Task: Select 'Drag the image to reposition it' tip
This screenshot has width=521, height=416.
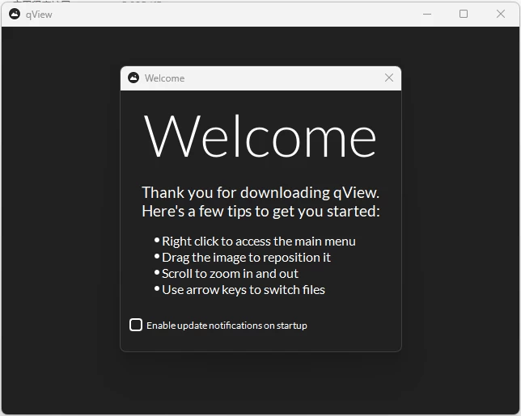Action: pyautogui.click(x=246, y=257)
